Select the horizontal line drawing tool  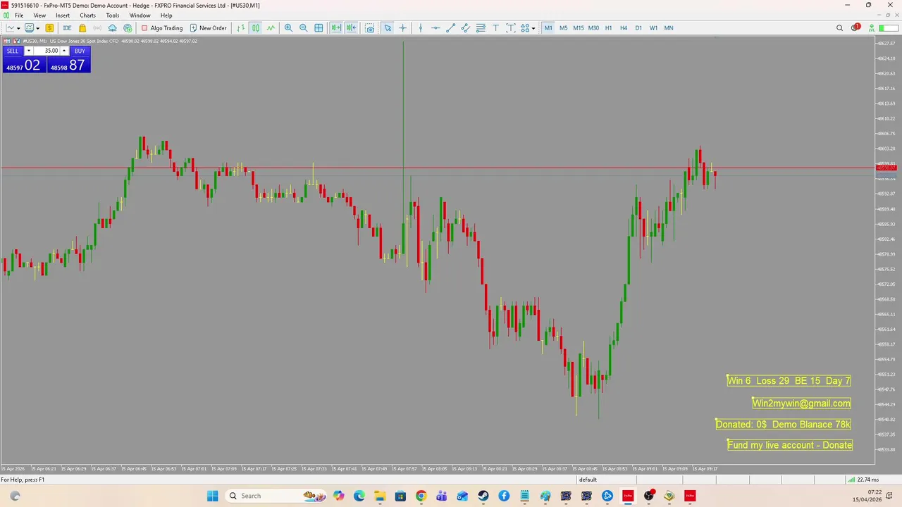(x=435, y=28)
